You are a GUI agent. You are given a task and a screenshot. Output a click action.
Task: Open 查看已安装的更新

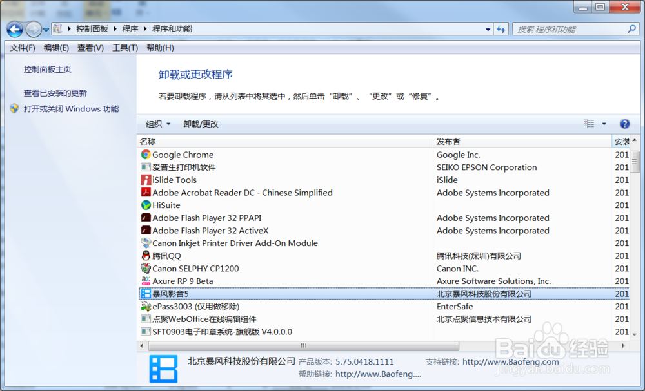[55, 93]
